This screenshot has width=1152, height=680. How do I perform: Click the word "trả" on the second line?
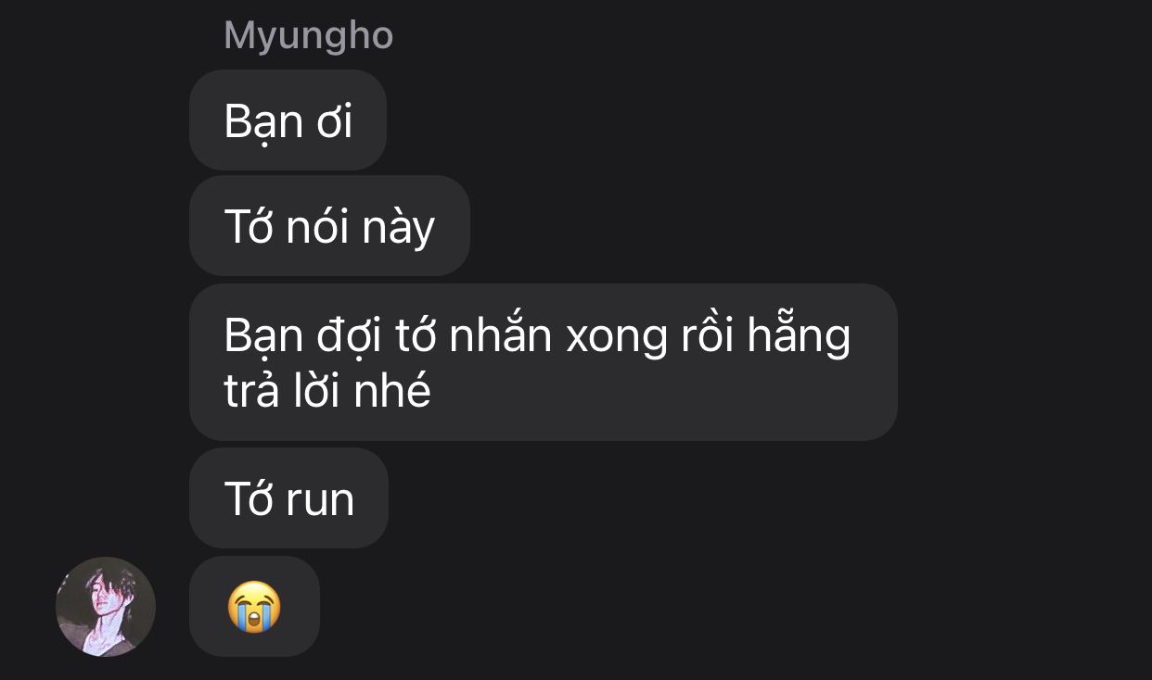tap(251, 392)
